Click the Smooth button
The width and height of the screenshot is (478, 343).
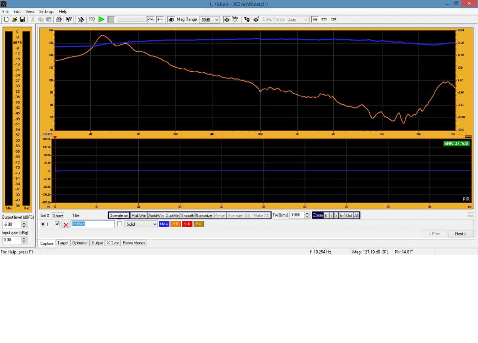tap(187, 215)
